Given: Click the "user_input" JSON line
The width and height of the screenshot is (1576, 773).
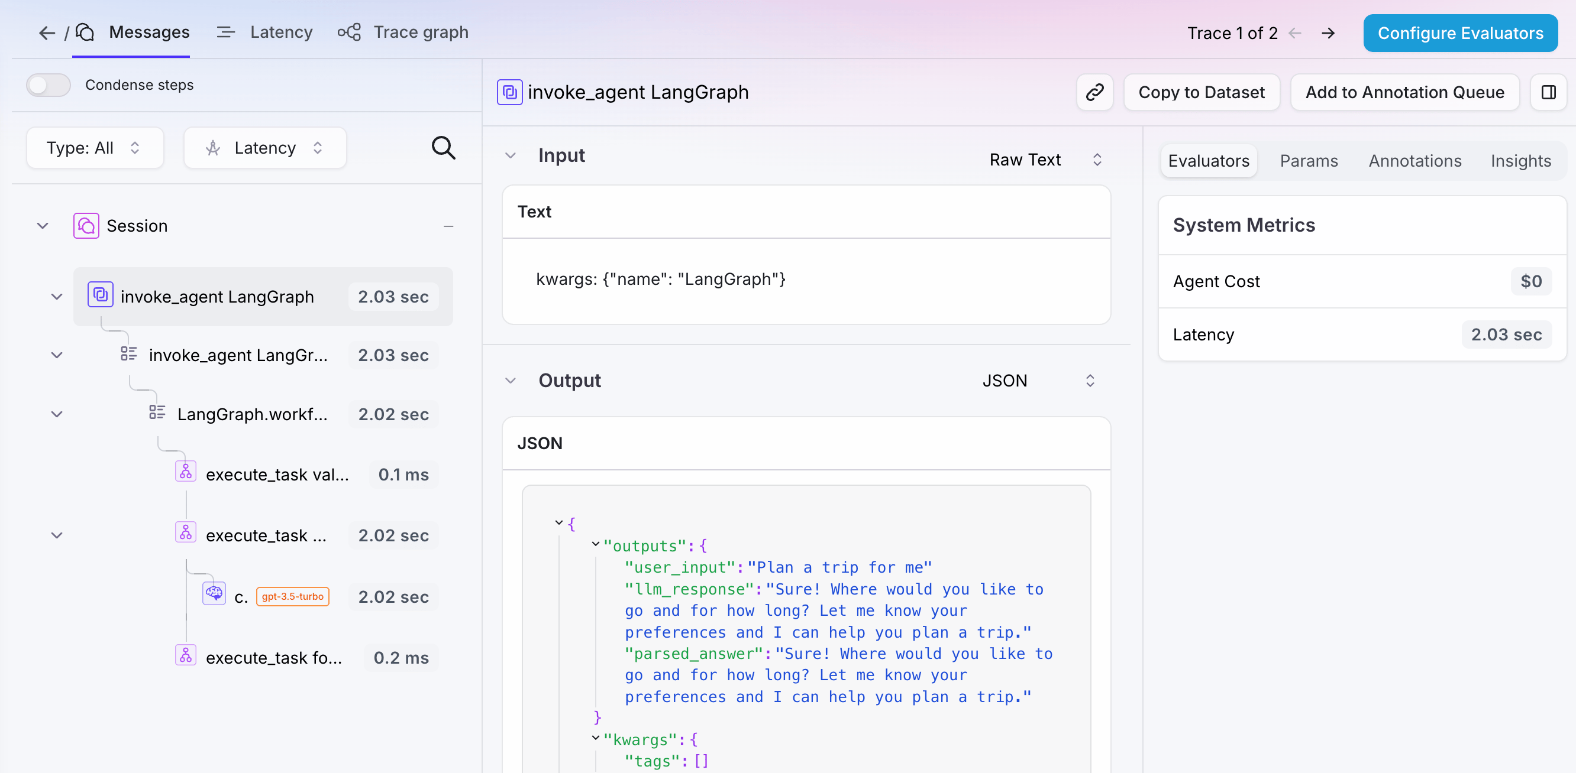Looking at the screenshot, I should click(x=778, y=568).
